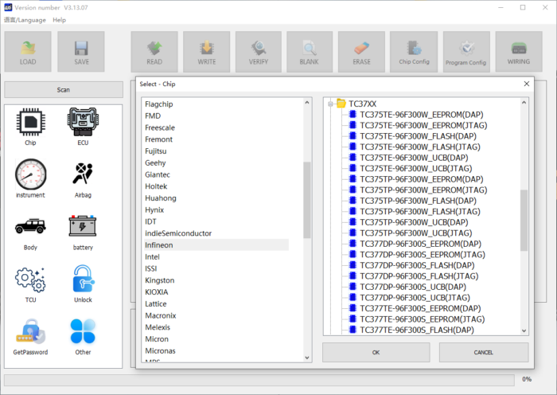This screenshot has height=395, width=557.
Task: Open Chip Config from toolbar
Action: (414, 52)
